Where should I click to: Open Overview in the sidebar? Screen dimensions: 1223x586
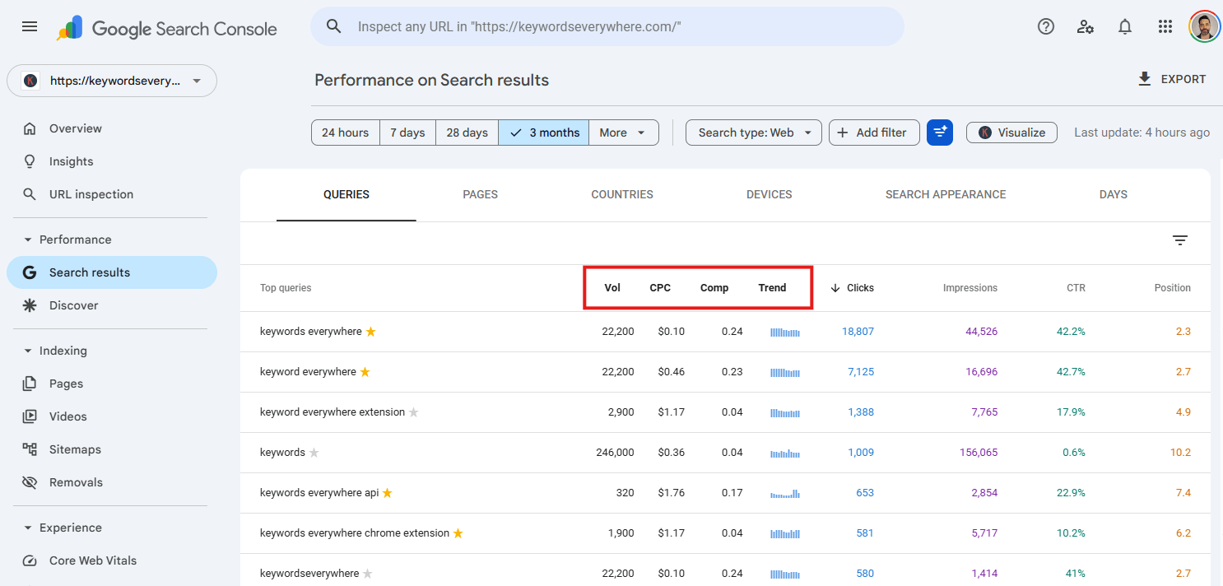112,128
